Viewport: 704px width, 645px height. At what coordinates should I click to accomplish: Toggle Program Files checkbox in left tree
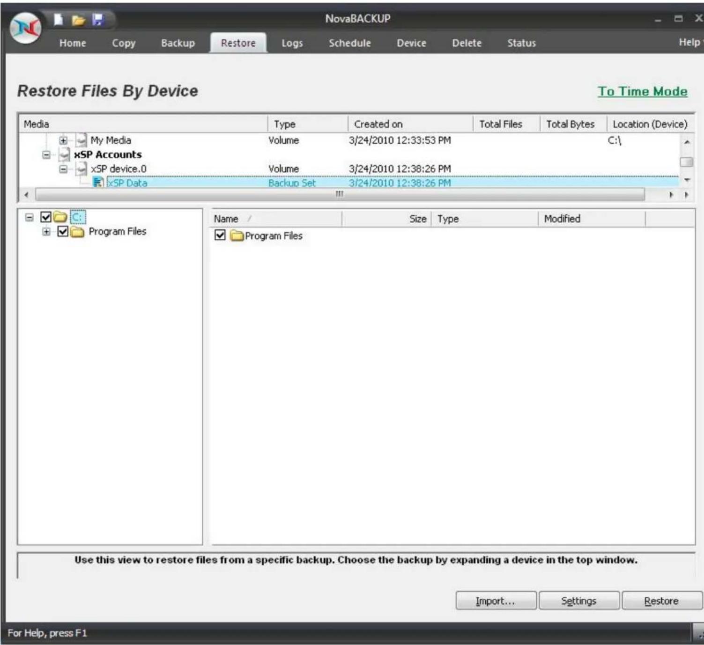coord(63,231)
